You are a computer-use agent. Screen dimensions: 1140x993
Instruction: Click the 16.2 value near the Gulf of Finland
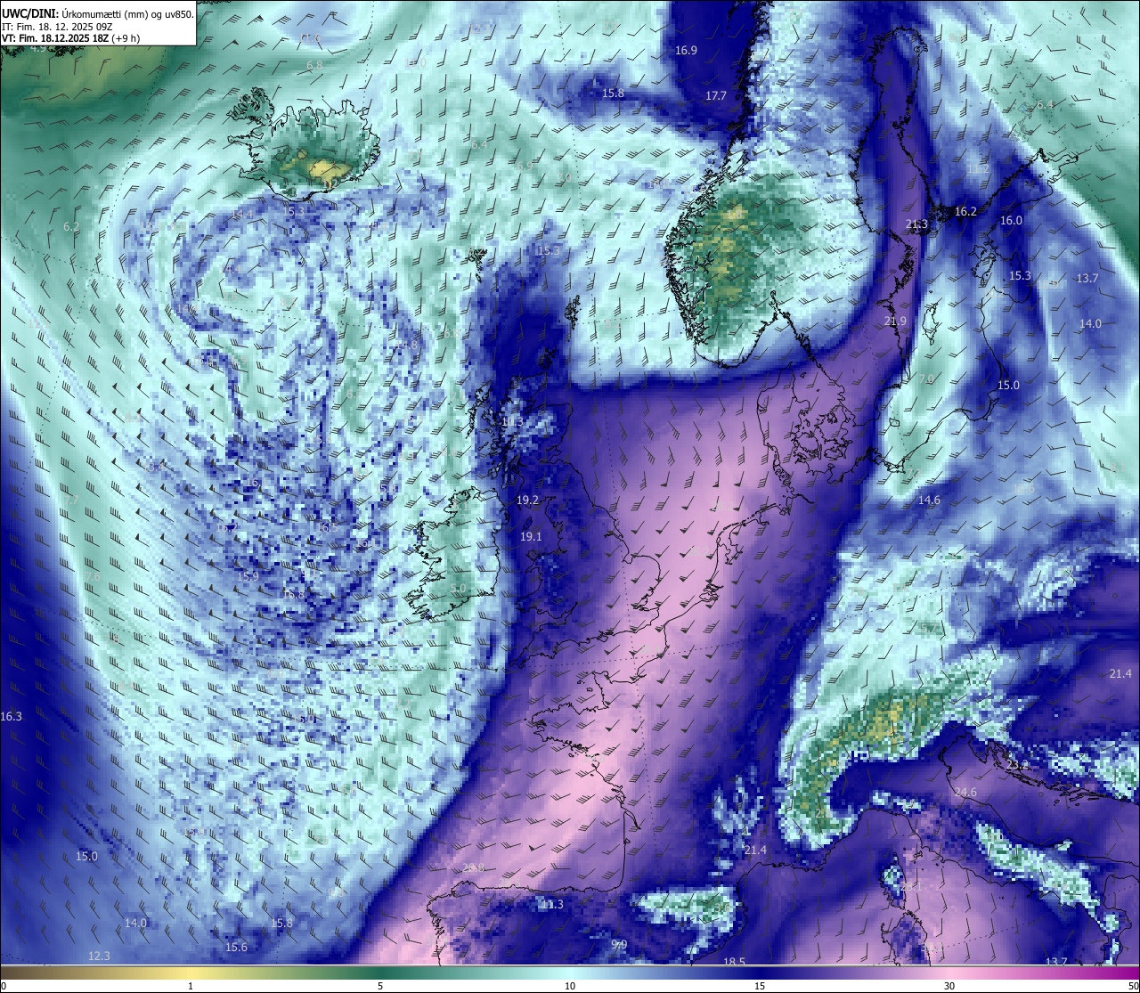click(965, 212)
